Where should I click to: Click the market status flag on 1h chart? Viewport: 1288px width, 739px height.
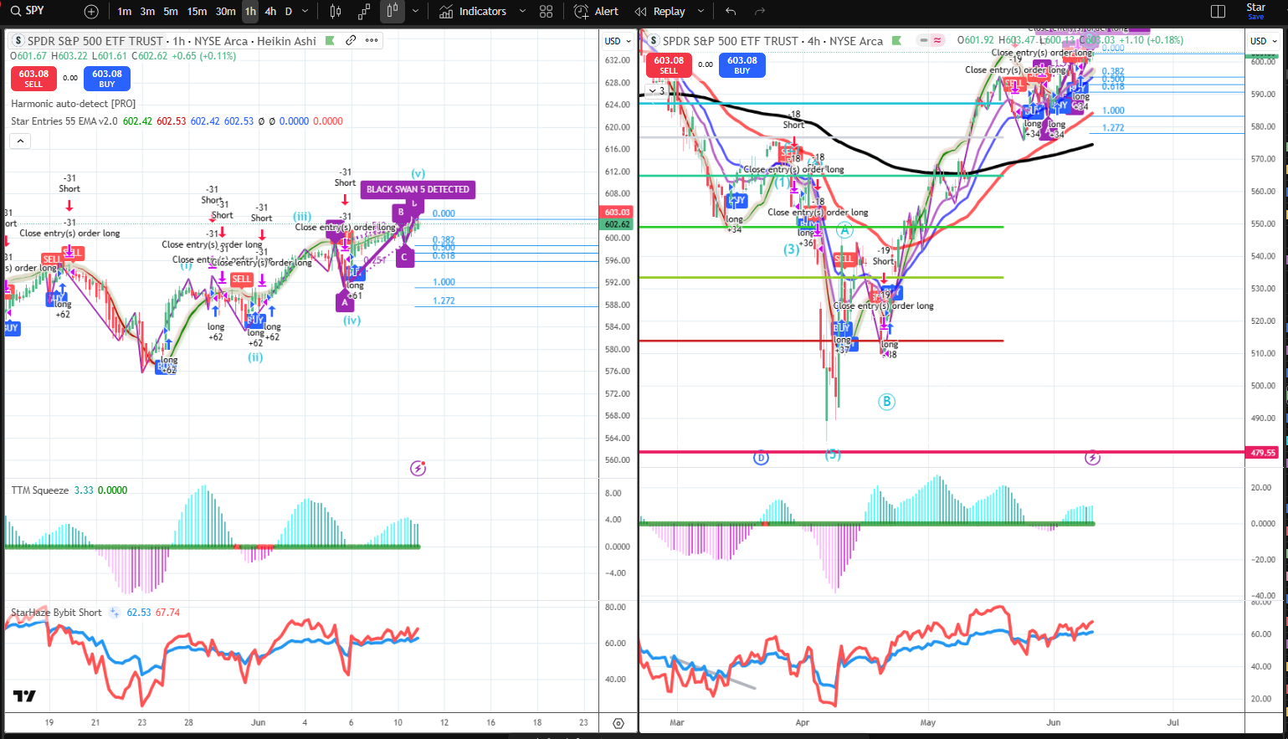pyautogui.click(x=331, y=40)
